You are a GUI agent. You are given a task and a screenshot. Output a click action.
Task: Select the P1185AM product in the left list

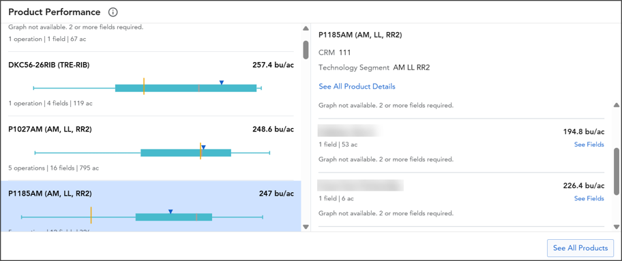pos(151,206)
